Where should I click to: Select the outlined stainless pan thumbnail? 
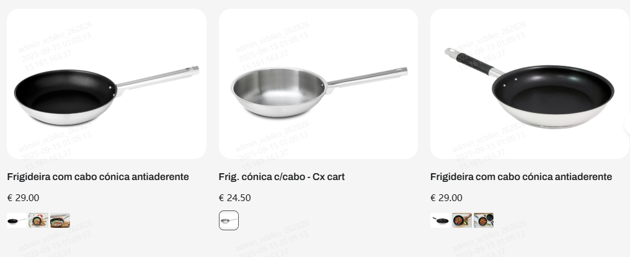229,220
